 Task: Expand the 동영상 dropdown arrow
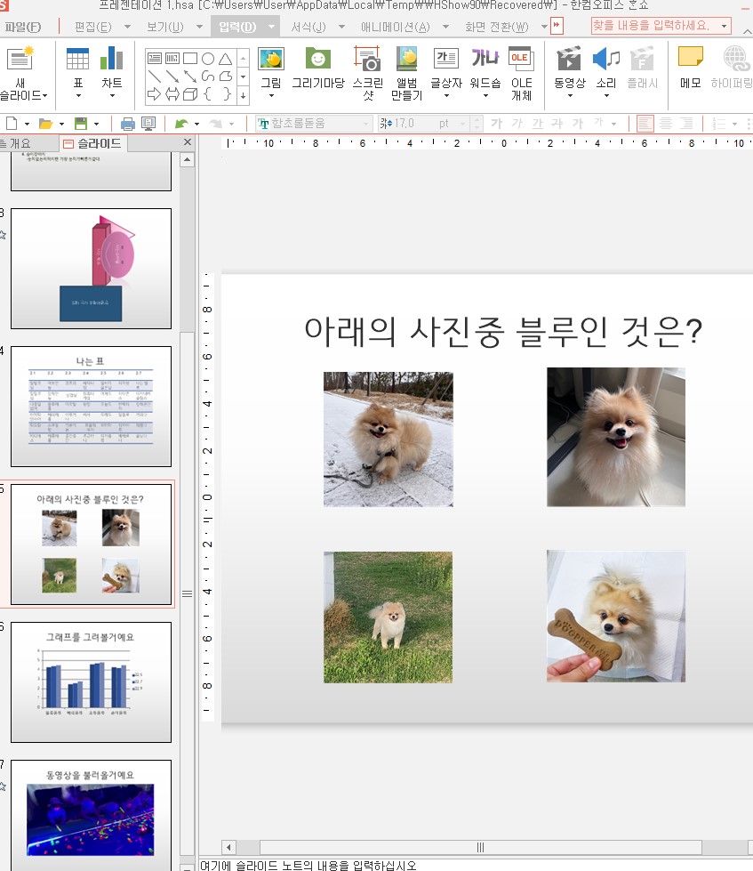coord(570,96)
